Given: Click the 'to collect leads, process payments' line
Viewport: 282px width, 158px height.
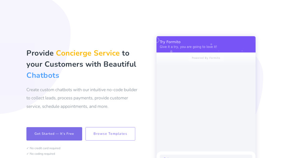Looking at the screenshot, I should 77,98.
